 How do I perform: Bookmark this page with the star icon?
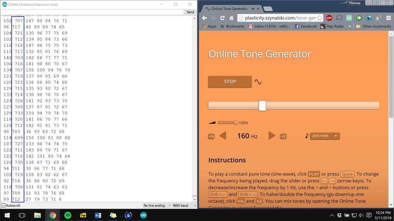pos(319,18)
